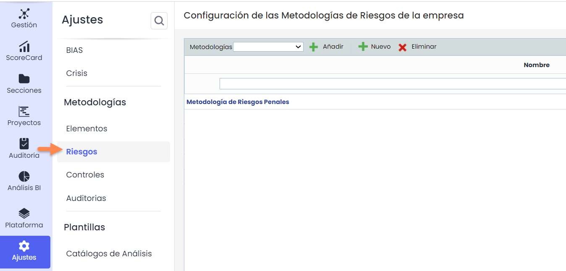Open the Plataforma layers icon
Viewport: 566px width, 271px height.
[x=24, y=214]
